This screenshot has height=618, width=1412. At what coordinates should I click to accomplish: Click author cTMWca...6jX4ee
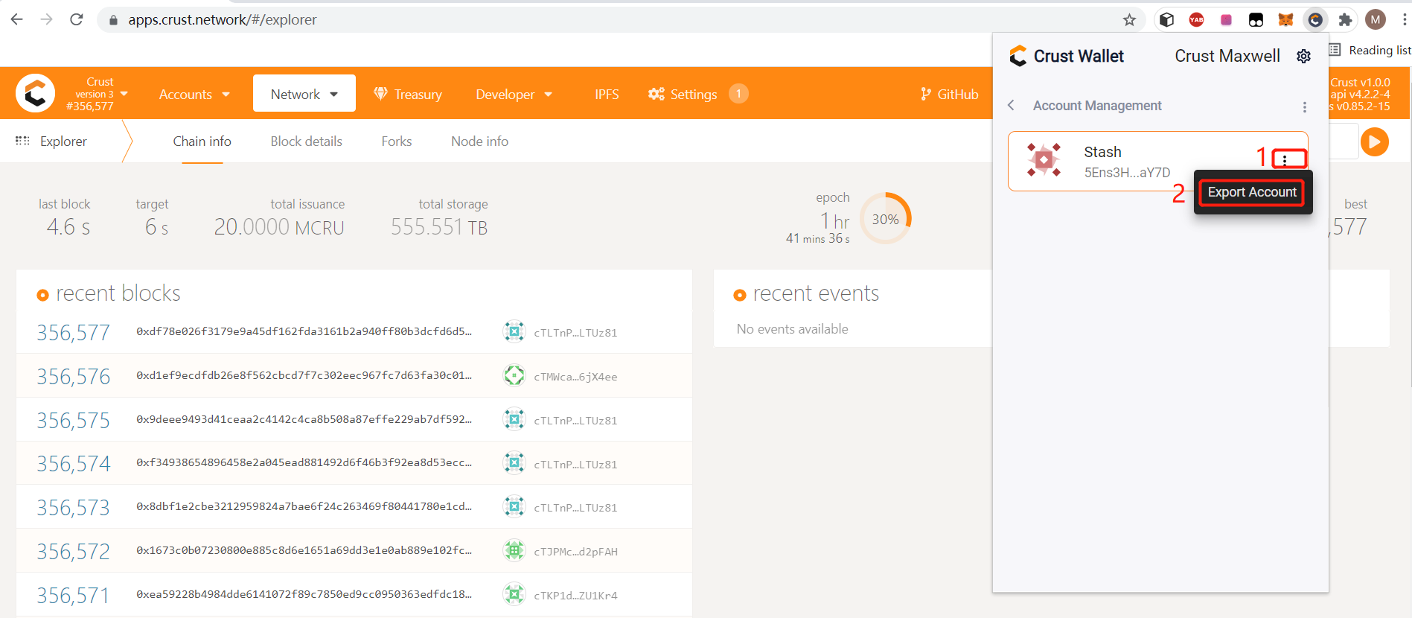click(575, 377)
